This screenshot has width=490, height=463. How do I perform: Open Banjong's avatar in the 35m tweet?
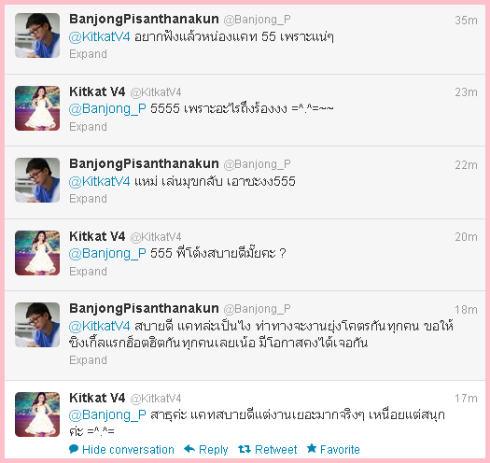tap(37, 35)
